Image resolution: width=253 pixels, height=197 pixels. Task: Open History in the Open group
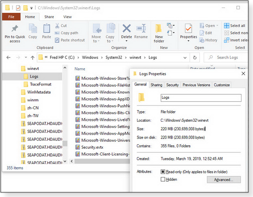point(208,40)
